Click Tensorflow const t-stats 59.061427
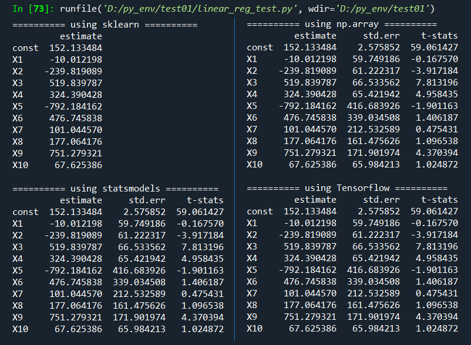The height and width of the screenshot is (345, 471). point(435,211)
